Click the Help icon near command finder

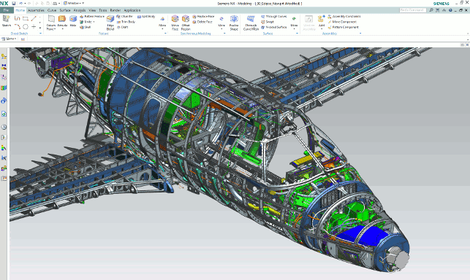coord(450,10)
